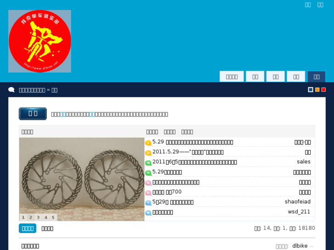This screenshot has width=334, height=250.
Task: Open the first four-character navigation tab
Action: click(232, 77)
